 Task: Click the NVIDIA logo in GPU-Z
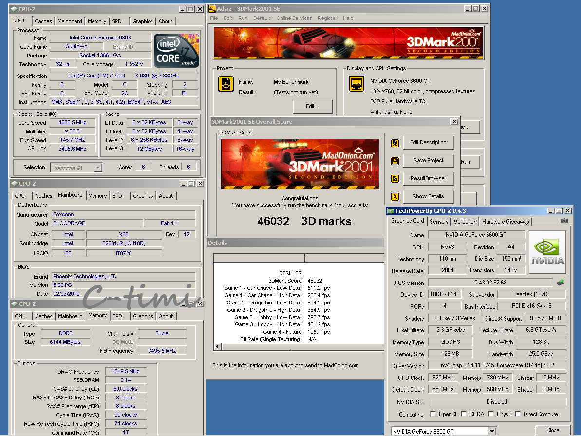[548, 252]
